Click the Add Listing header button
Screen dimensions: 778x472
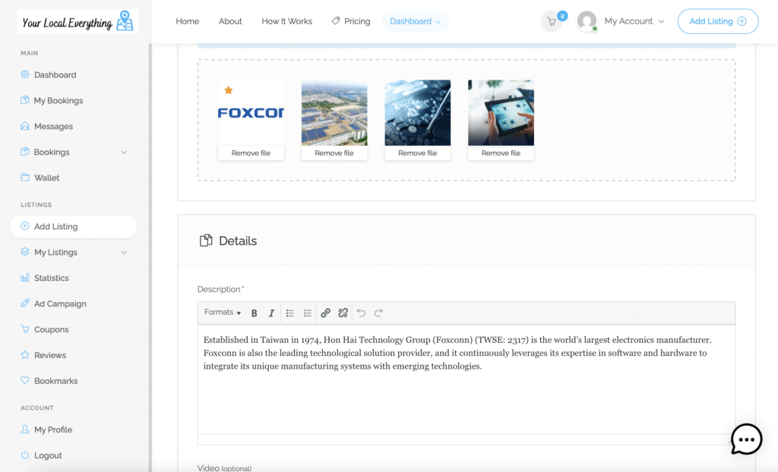click(717, 21)
